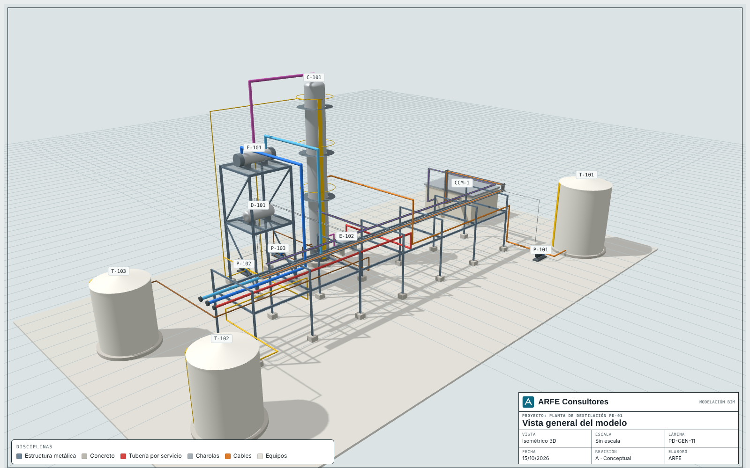750x468 pixels.
Task: Click the Estructura metálica legend color swatch
Action: pos(19,456)
